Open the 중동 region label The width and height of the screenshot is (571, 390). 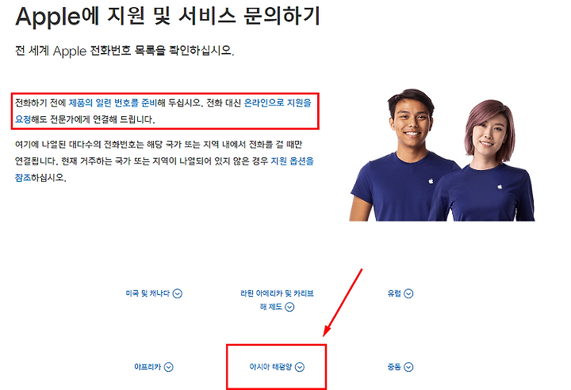[x=394, y=367]
